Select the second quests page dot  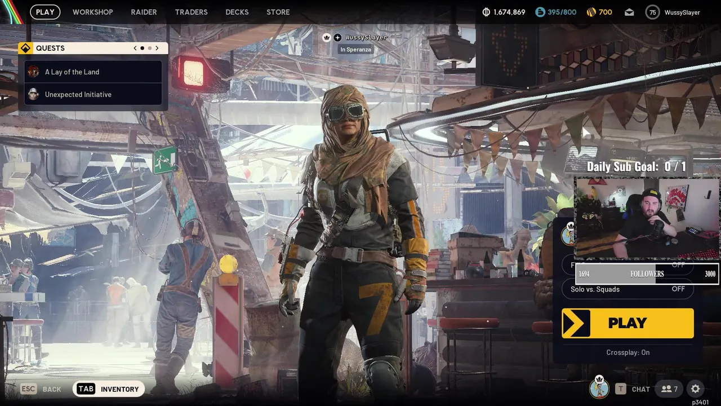(x=150, y=48)
